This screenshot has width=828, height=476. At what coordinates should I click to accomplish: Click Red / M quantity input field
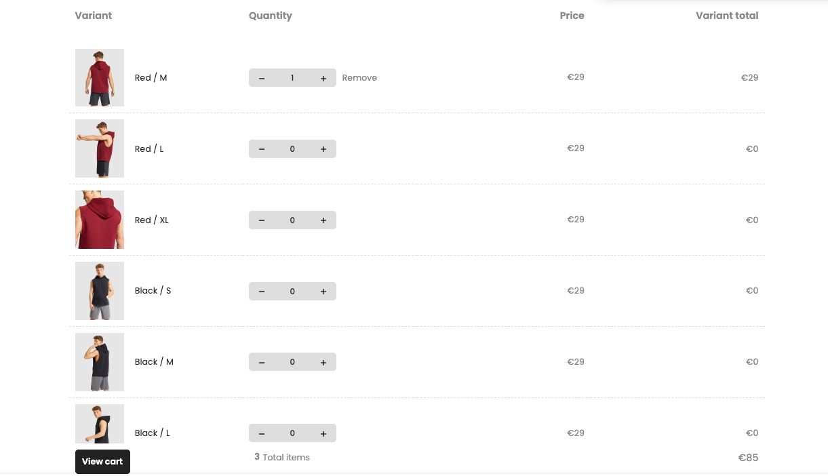click(x=292, y=78)
